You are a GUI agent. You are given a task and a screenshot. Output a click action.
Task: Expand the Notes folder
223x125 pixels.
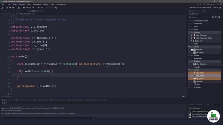(189, 29)
